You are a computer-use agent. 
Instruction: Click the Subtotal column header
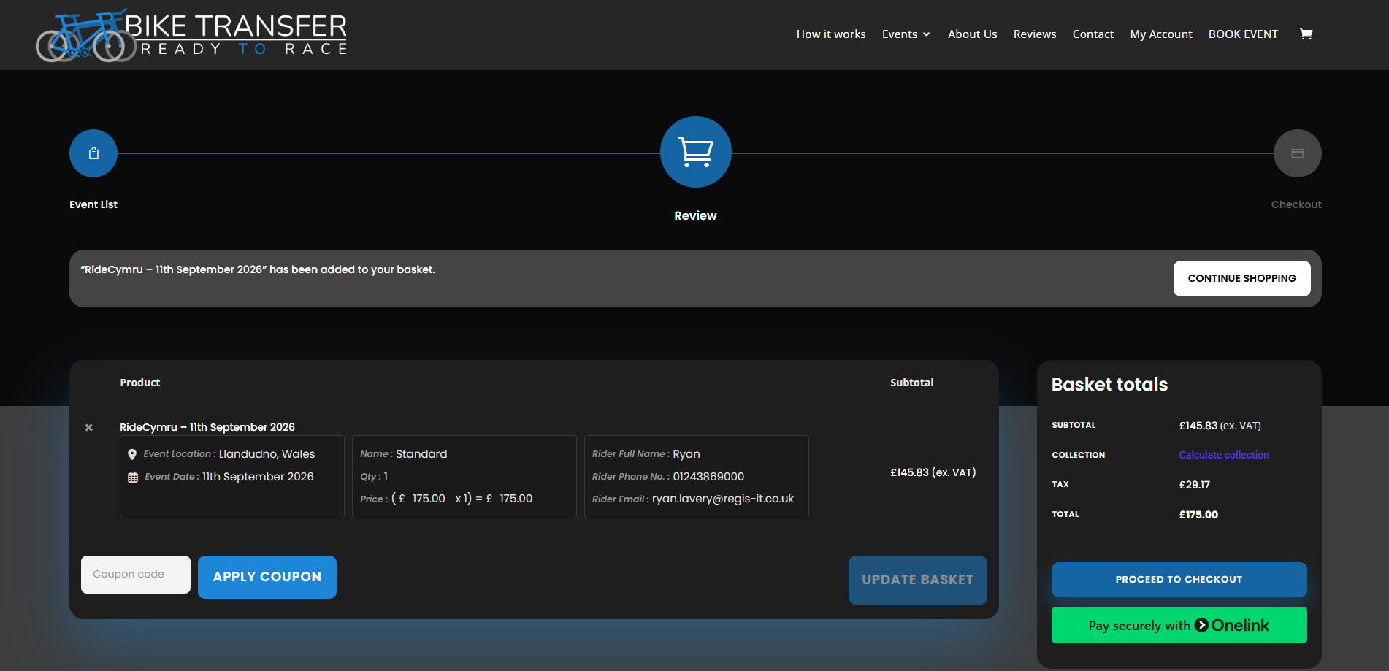coord(912,383)
